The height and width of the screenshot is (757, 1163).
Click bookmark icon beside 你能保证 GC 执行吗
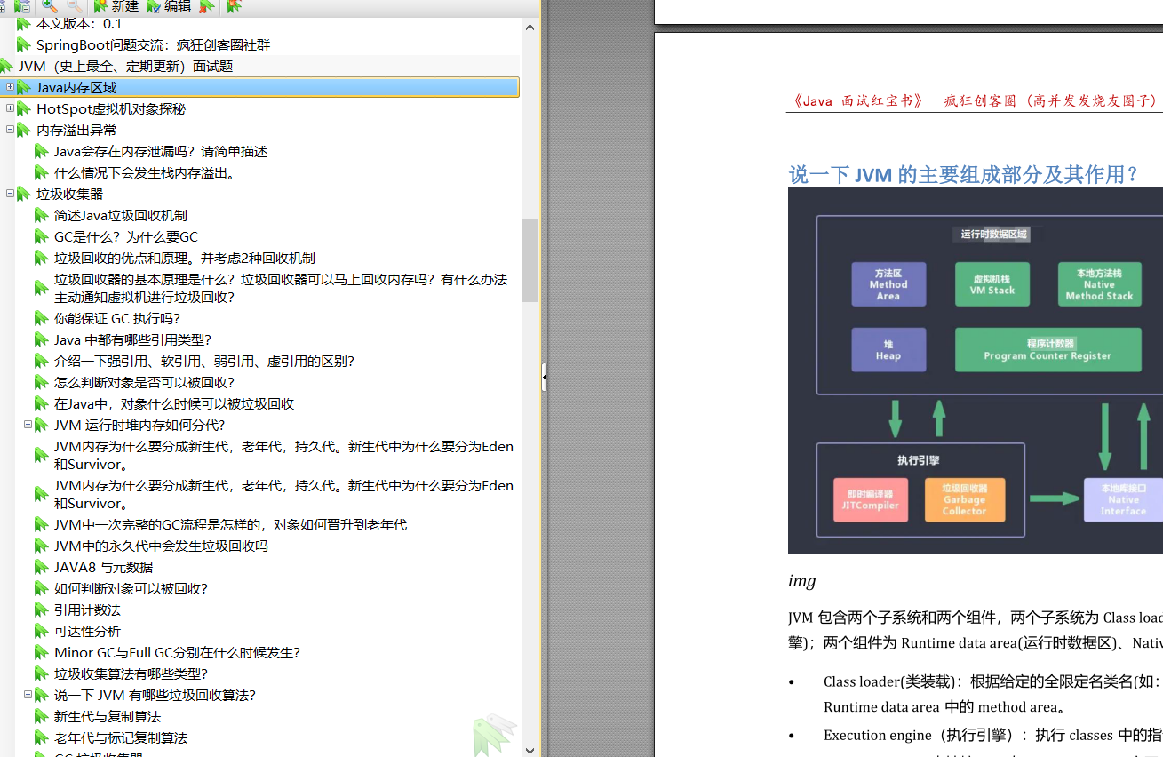pyautogui.click(x=42, y=318)
